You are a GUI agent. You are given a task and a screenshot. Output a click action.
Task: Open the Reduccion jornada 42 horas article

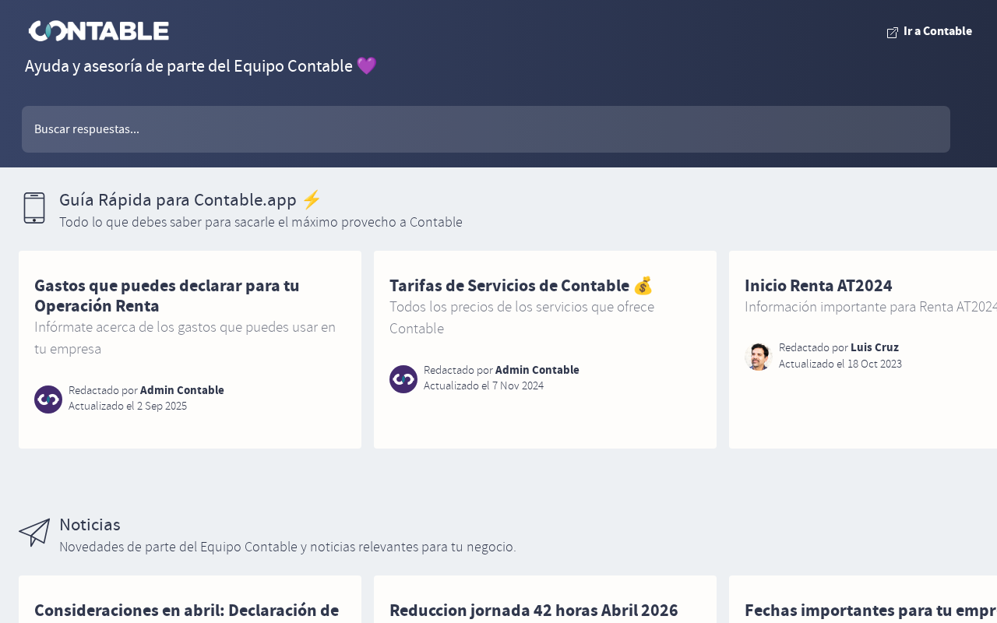[x=534, y=611]
